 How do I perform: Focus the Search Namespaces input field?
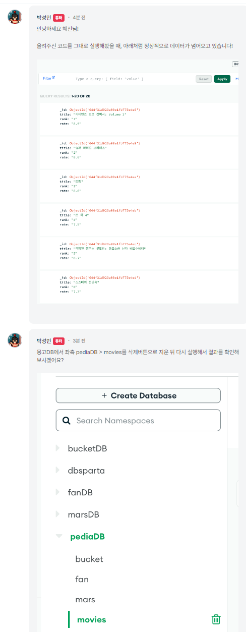point(138,420)
